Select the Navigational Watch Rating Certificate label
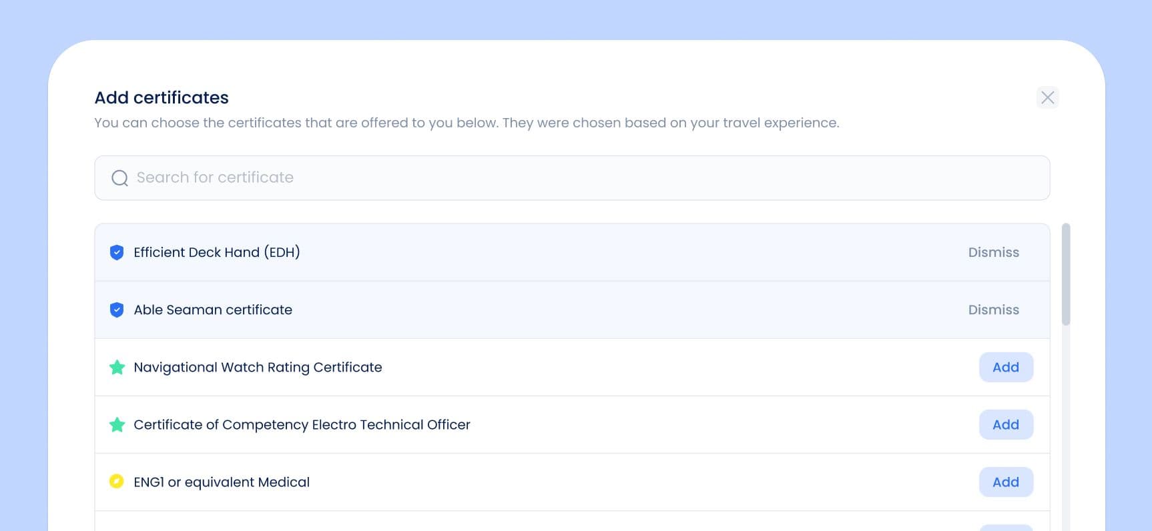 [x=258, y=367]
